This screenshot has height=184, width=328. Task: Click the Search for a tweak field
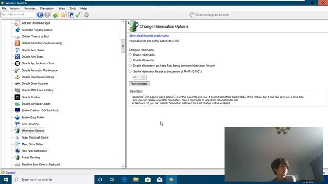(x=18, y=14)
